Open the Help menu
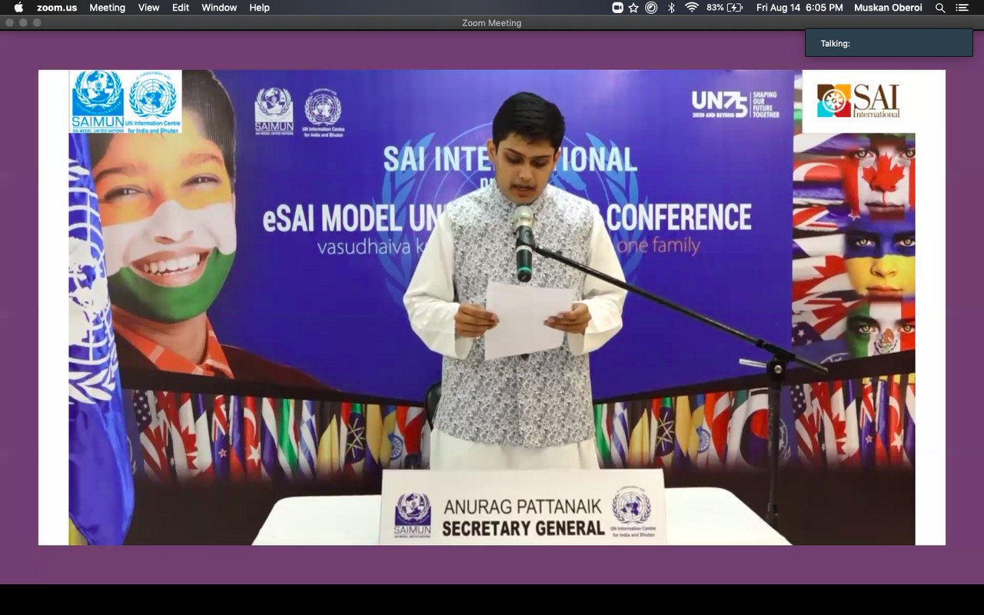This screenshot has height=615, width=984. 260,8
